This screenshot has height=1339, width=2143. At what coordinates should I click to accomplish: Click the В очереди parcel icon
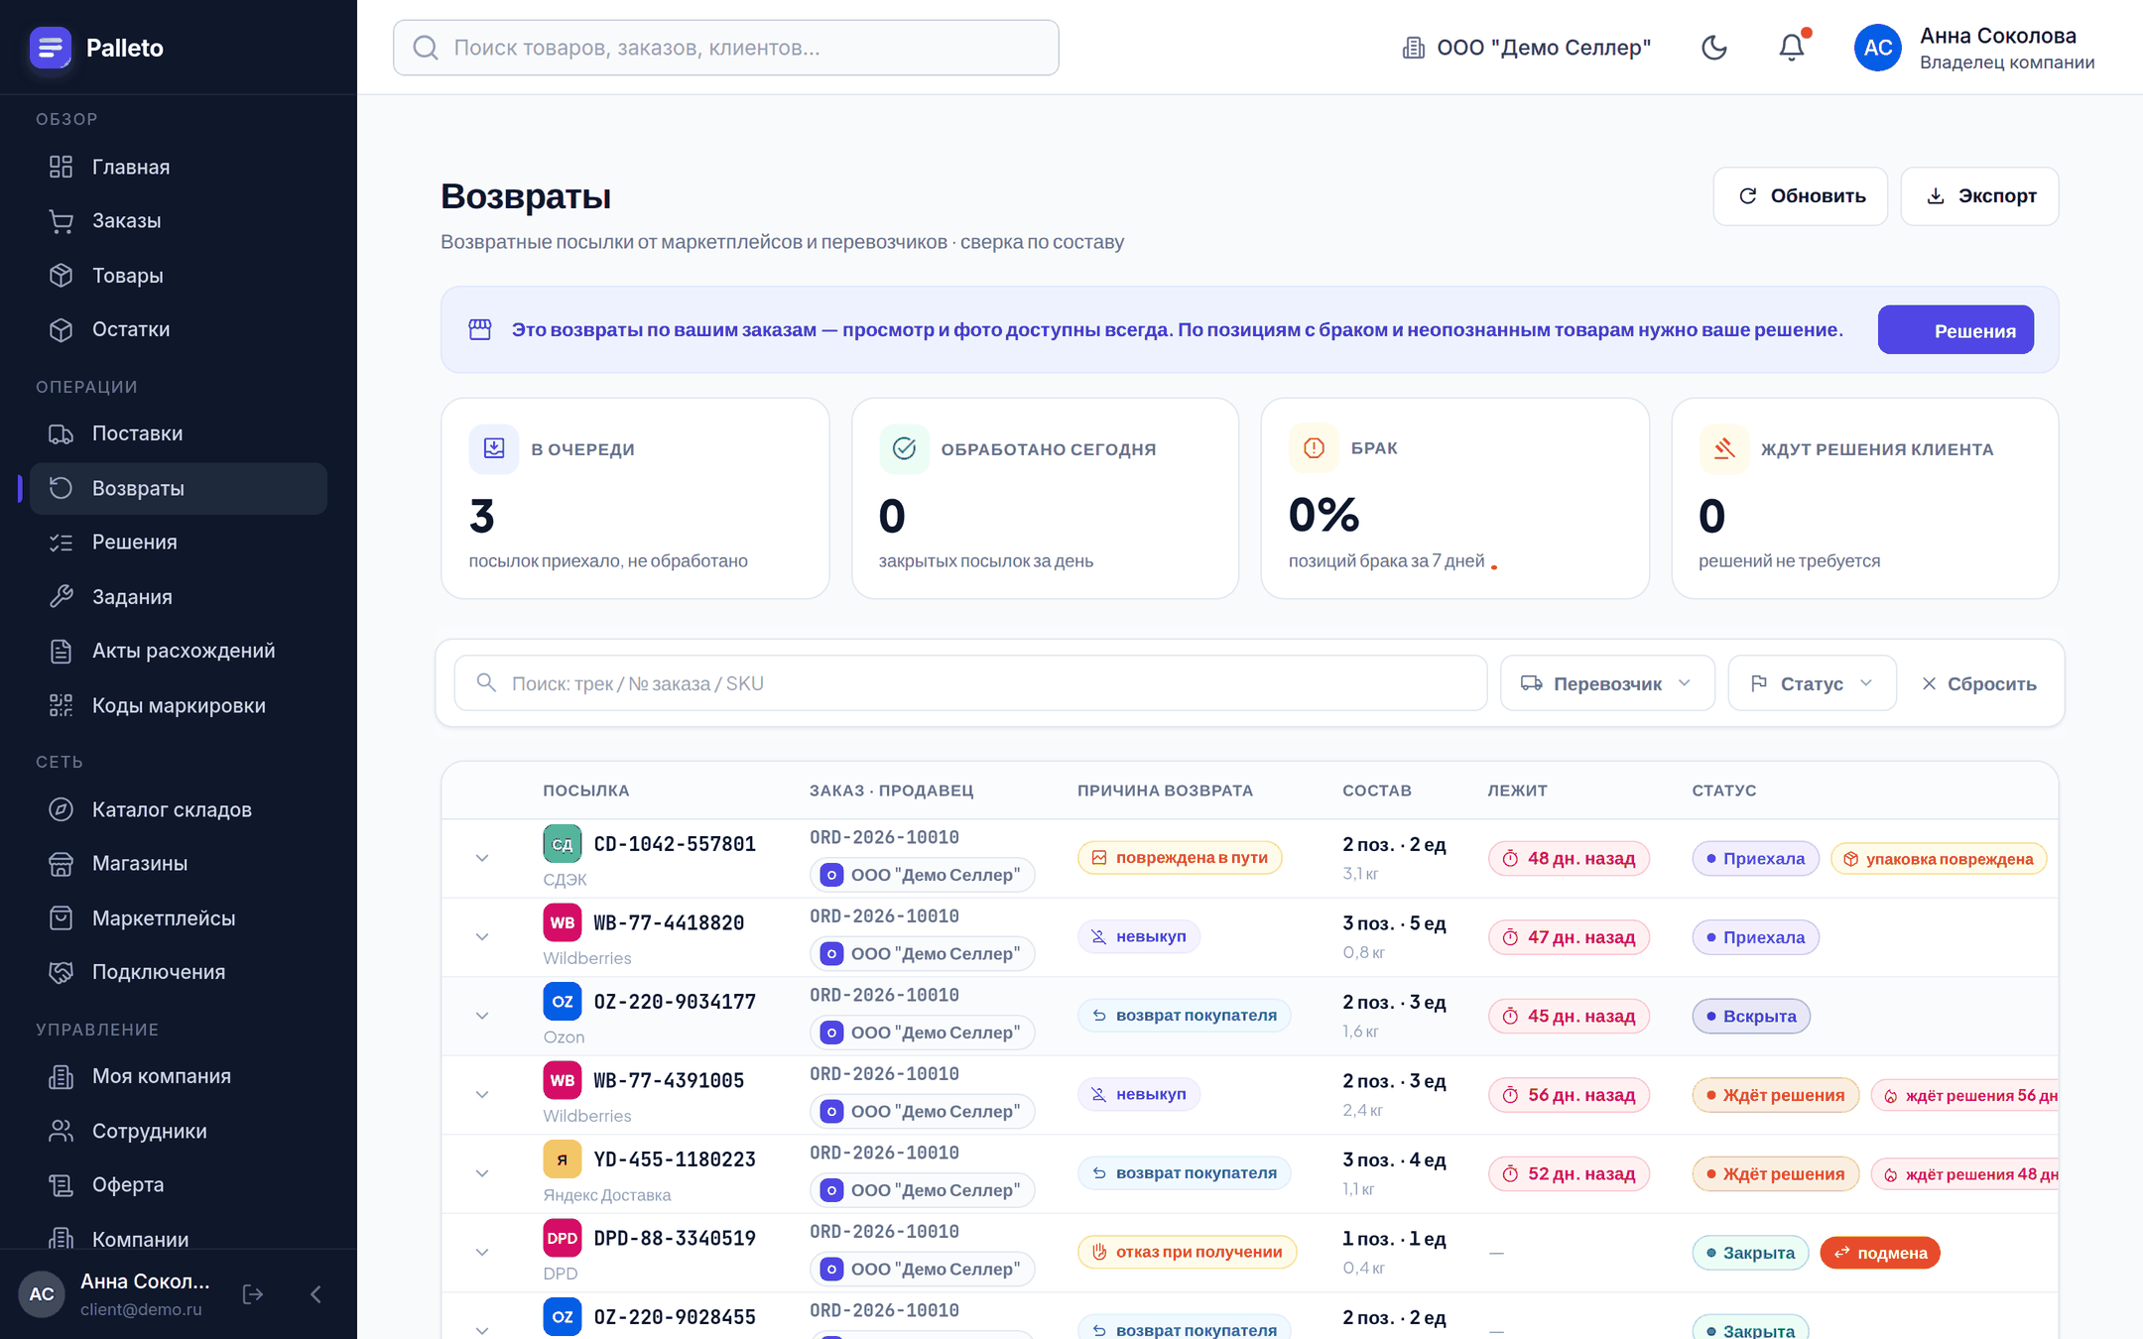[x=494, y=448]
